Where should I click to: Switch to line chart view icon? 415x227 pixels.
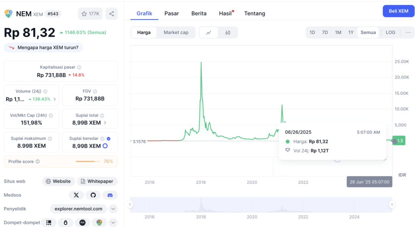coord(209,32)
